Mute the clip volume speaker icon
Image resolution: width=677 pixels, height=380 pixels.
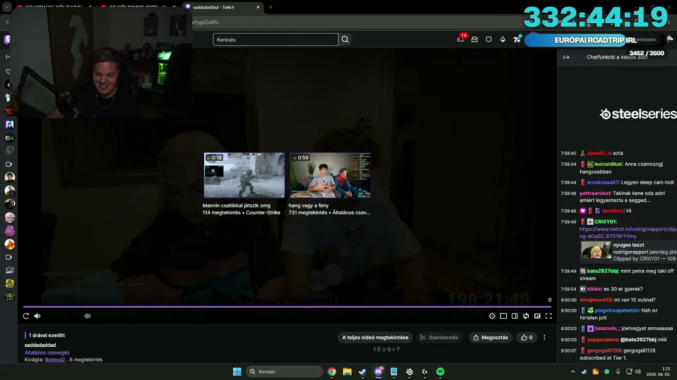(x=38, y=316)
